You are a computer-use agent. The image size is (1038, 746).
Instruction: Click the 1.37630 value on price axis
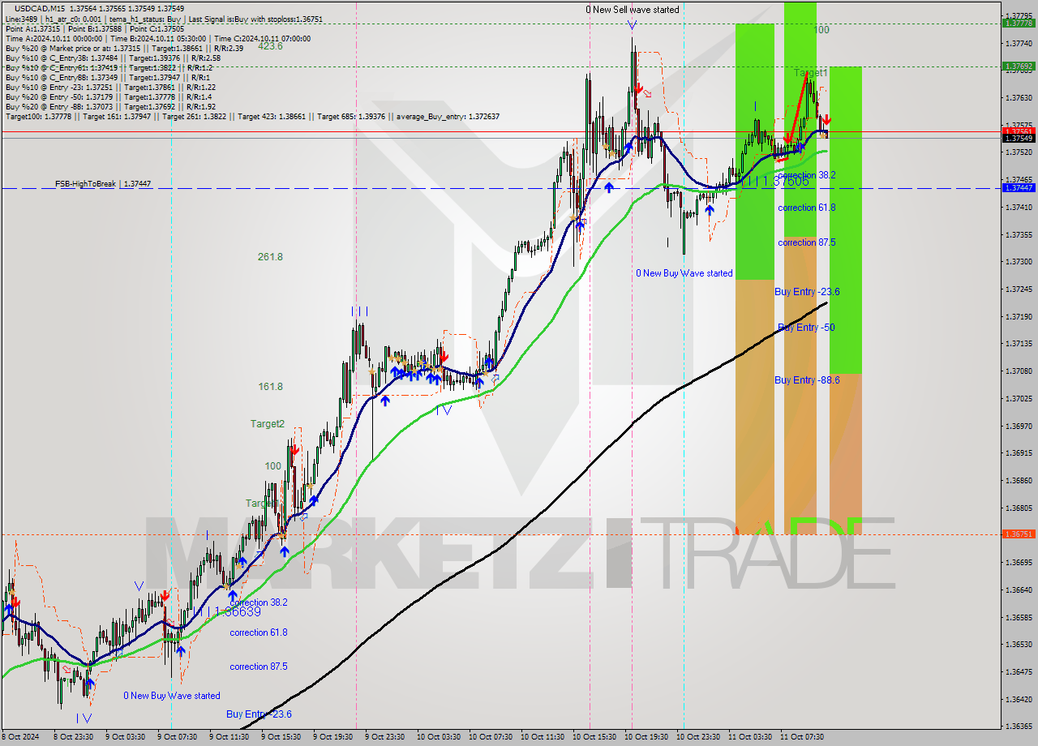click(1019, 97)
